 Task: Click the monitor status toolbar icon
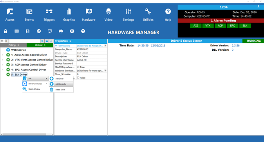point(50,31)
